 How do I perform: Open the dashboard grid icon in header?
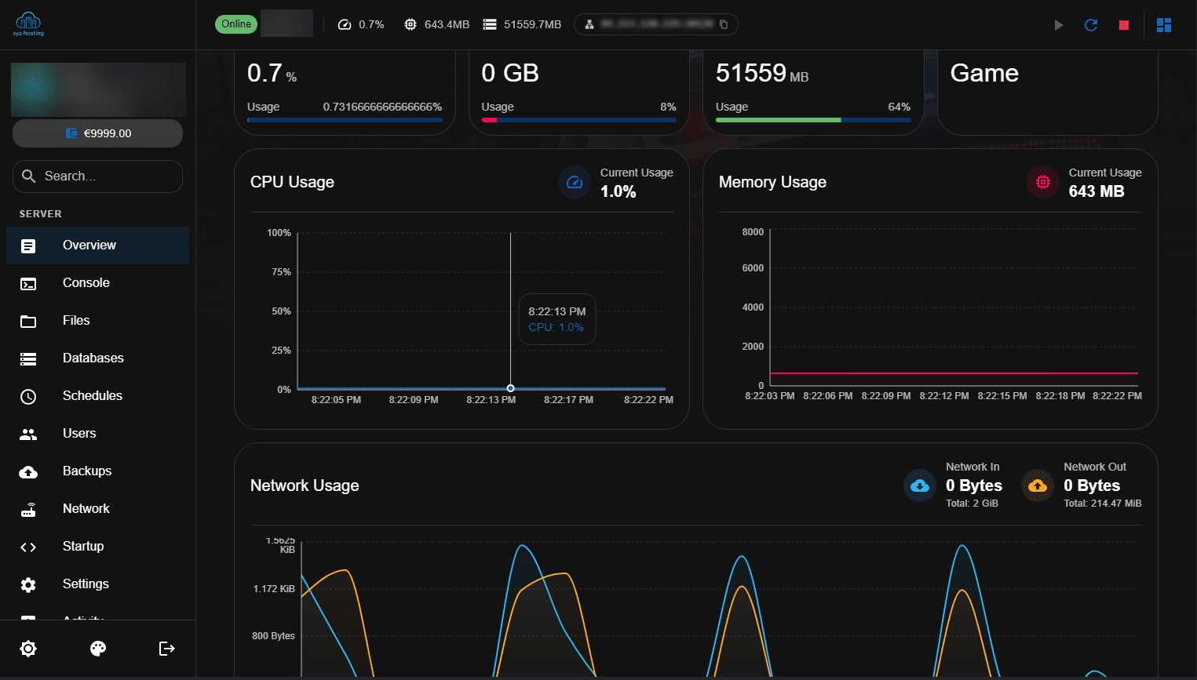point(1164,25)
